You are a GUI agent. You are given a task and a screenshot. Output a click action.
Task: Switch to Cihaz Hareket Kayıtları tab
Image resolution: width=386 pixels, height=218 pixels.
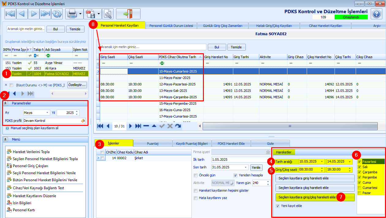325,26
